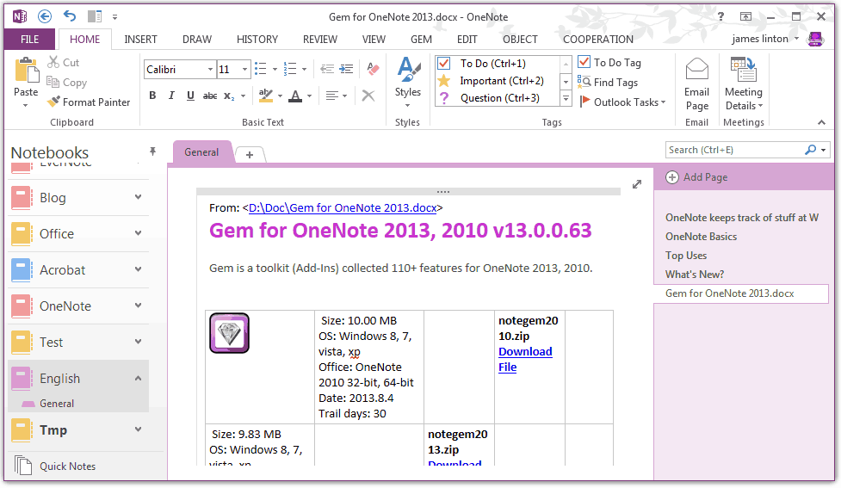Viewport: 841px width, 488px height.
Task: Open the font size 11 dropdown
Action: (x=244, y=69)
